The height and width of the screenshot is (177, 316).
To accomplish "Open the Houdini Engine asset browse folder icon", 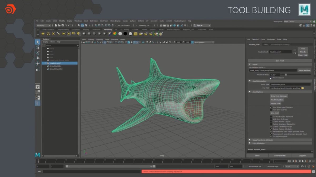I will [x=303, y=88].
